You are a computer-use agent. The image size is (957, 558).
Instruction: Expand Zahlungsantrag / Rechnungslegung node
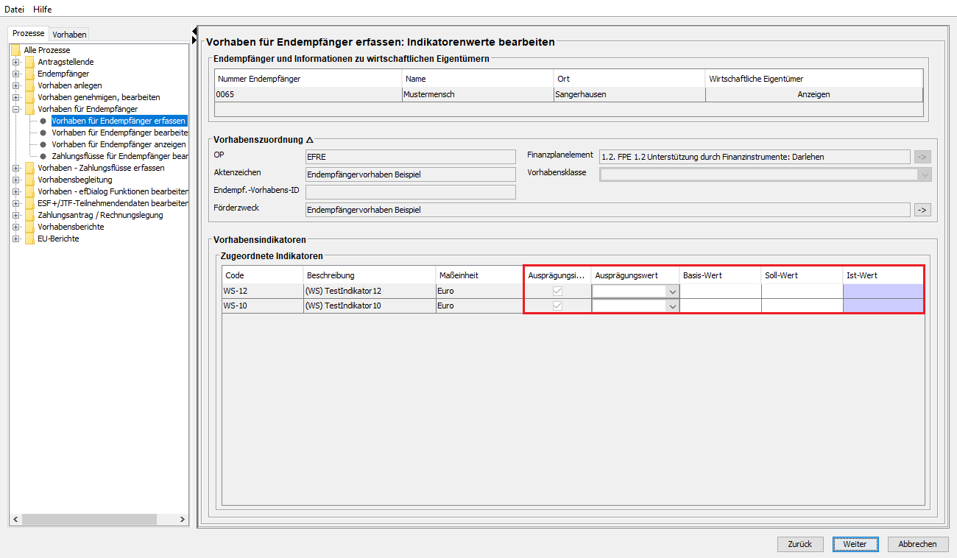point(15,215)
